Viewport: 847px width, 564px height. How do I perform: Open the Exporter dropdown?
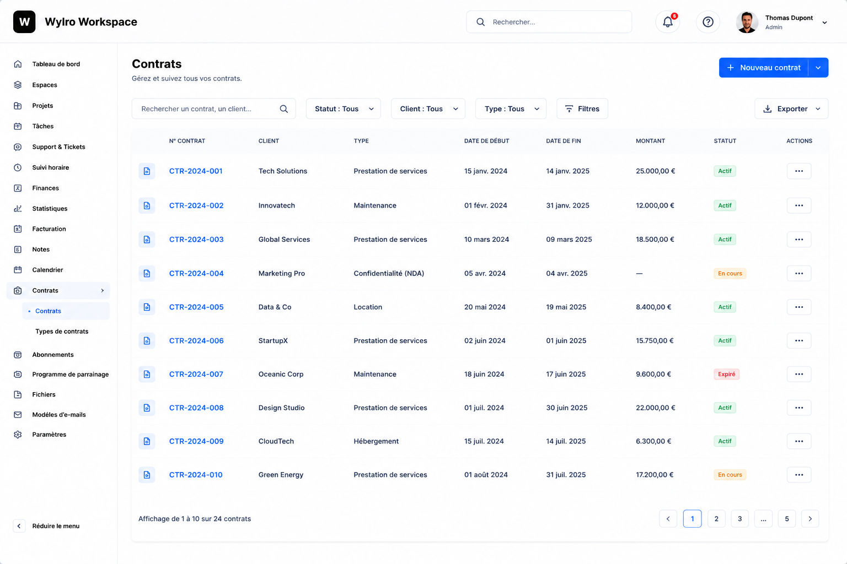point(791,109)
